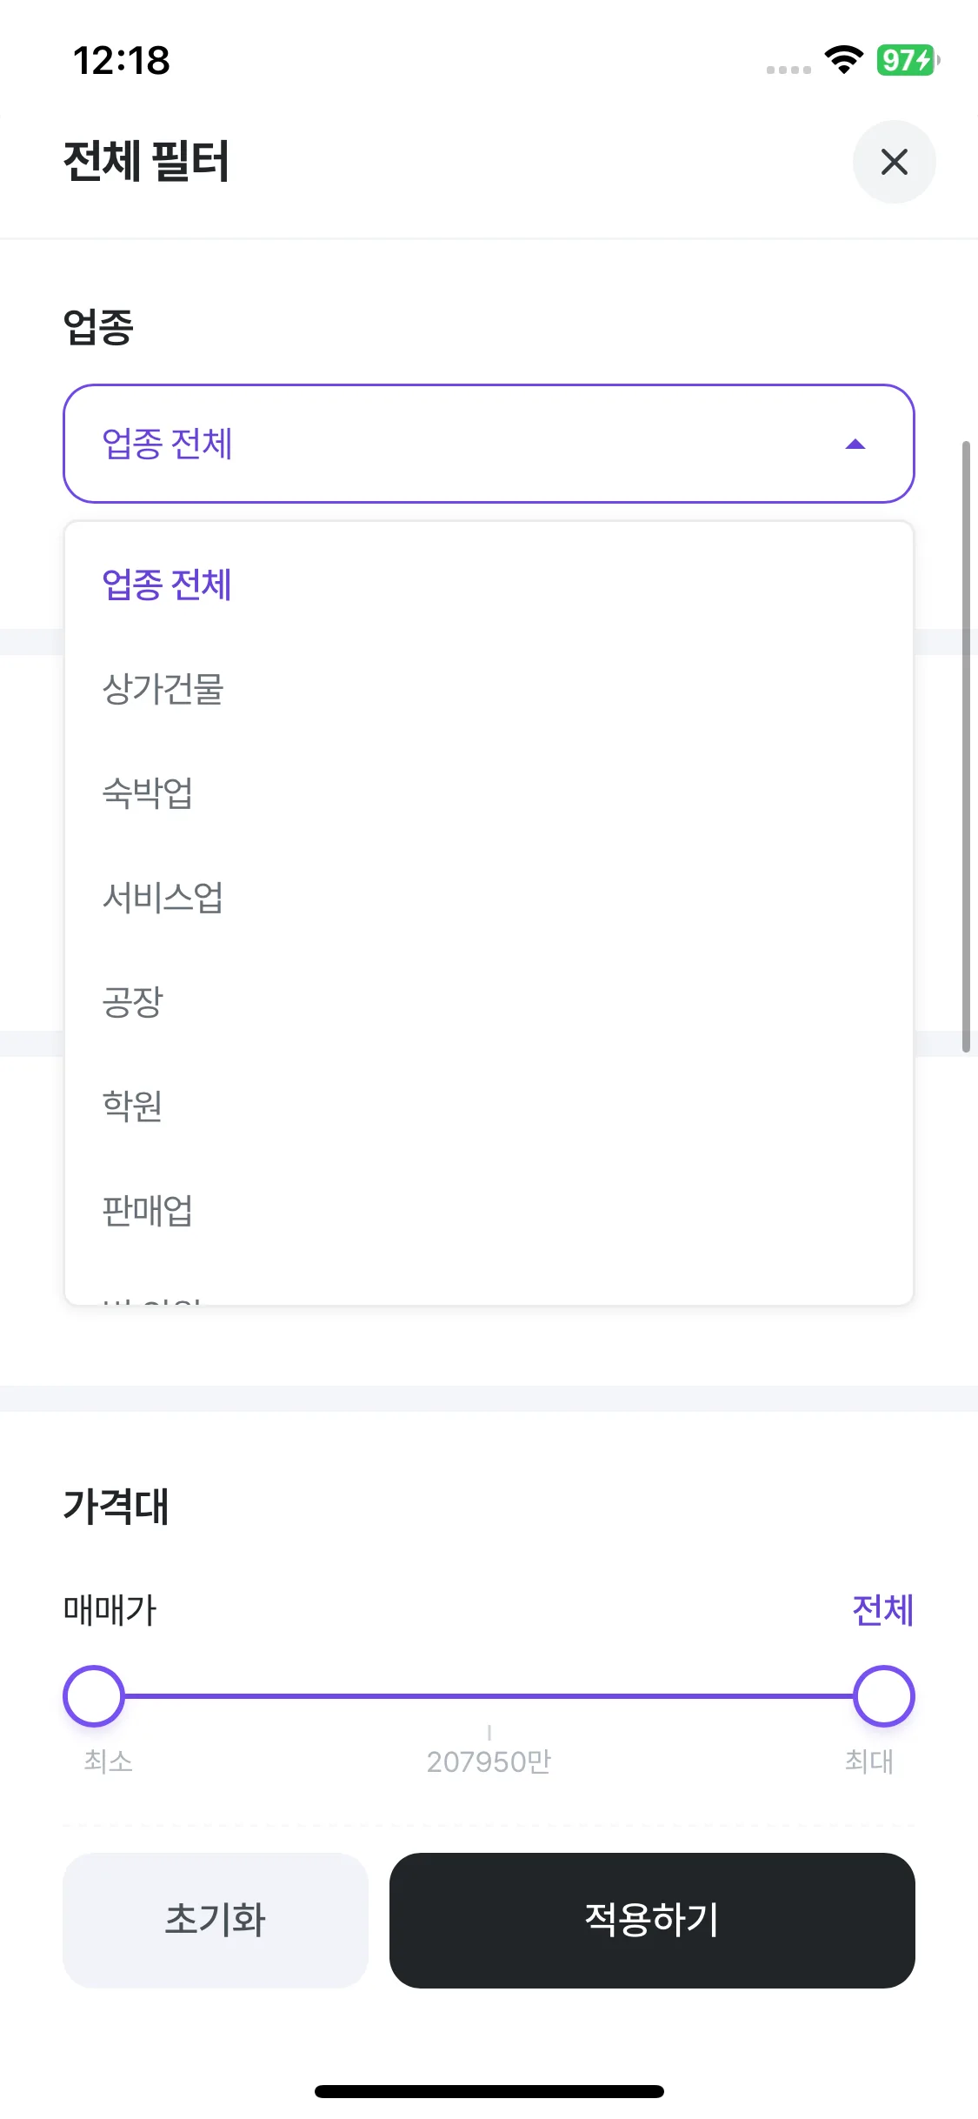Select the 서비스업 option
Screen dimensions: 978x2119
[163, 898]
